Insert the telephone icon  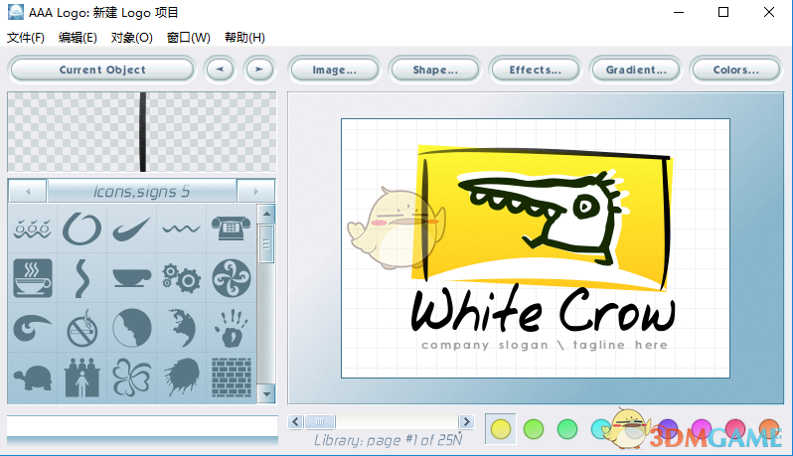[231, 228]
